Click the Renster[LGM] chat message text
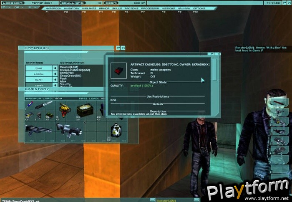292x202 pixels. point(261,49)
